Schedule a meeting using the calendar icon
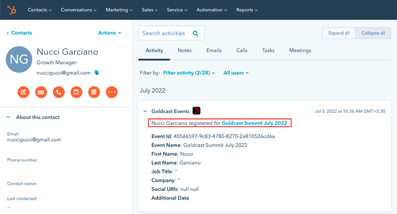The height and width of the screenshot is (214, 397). point(94,92)
